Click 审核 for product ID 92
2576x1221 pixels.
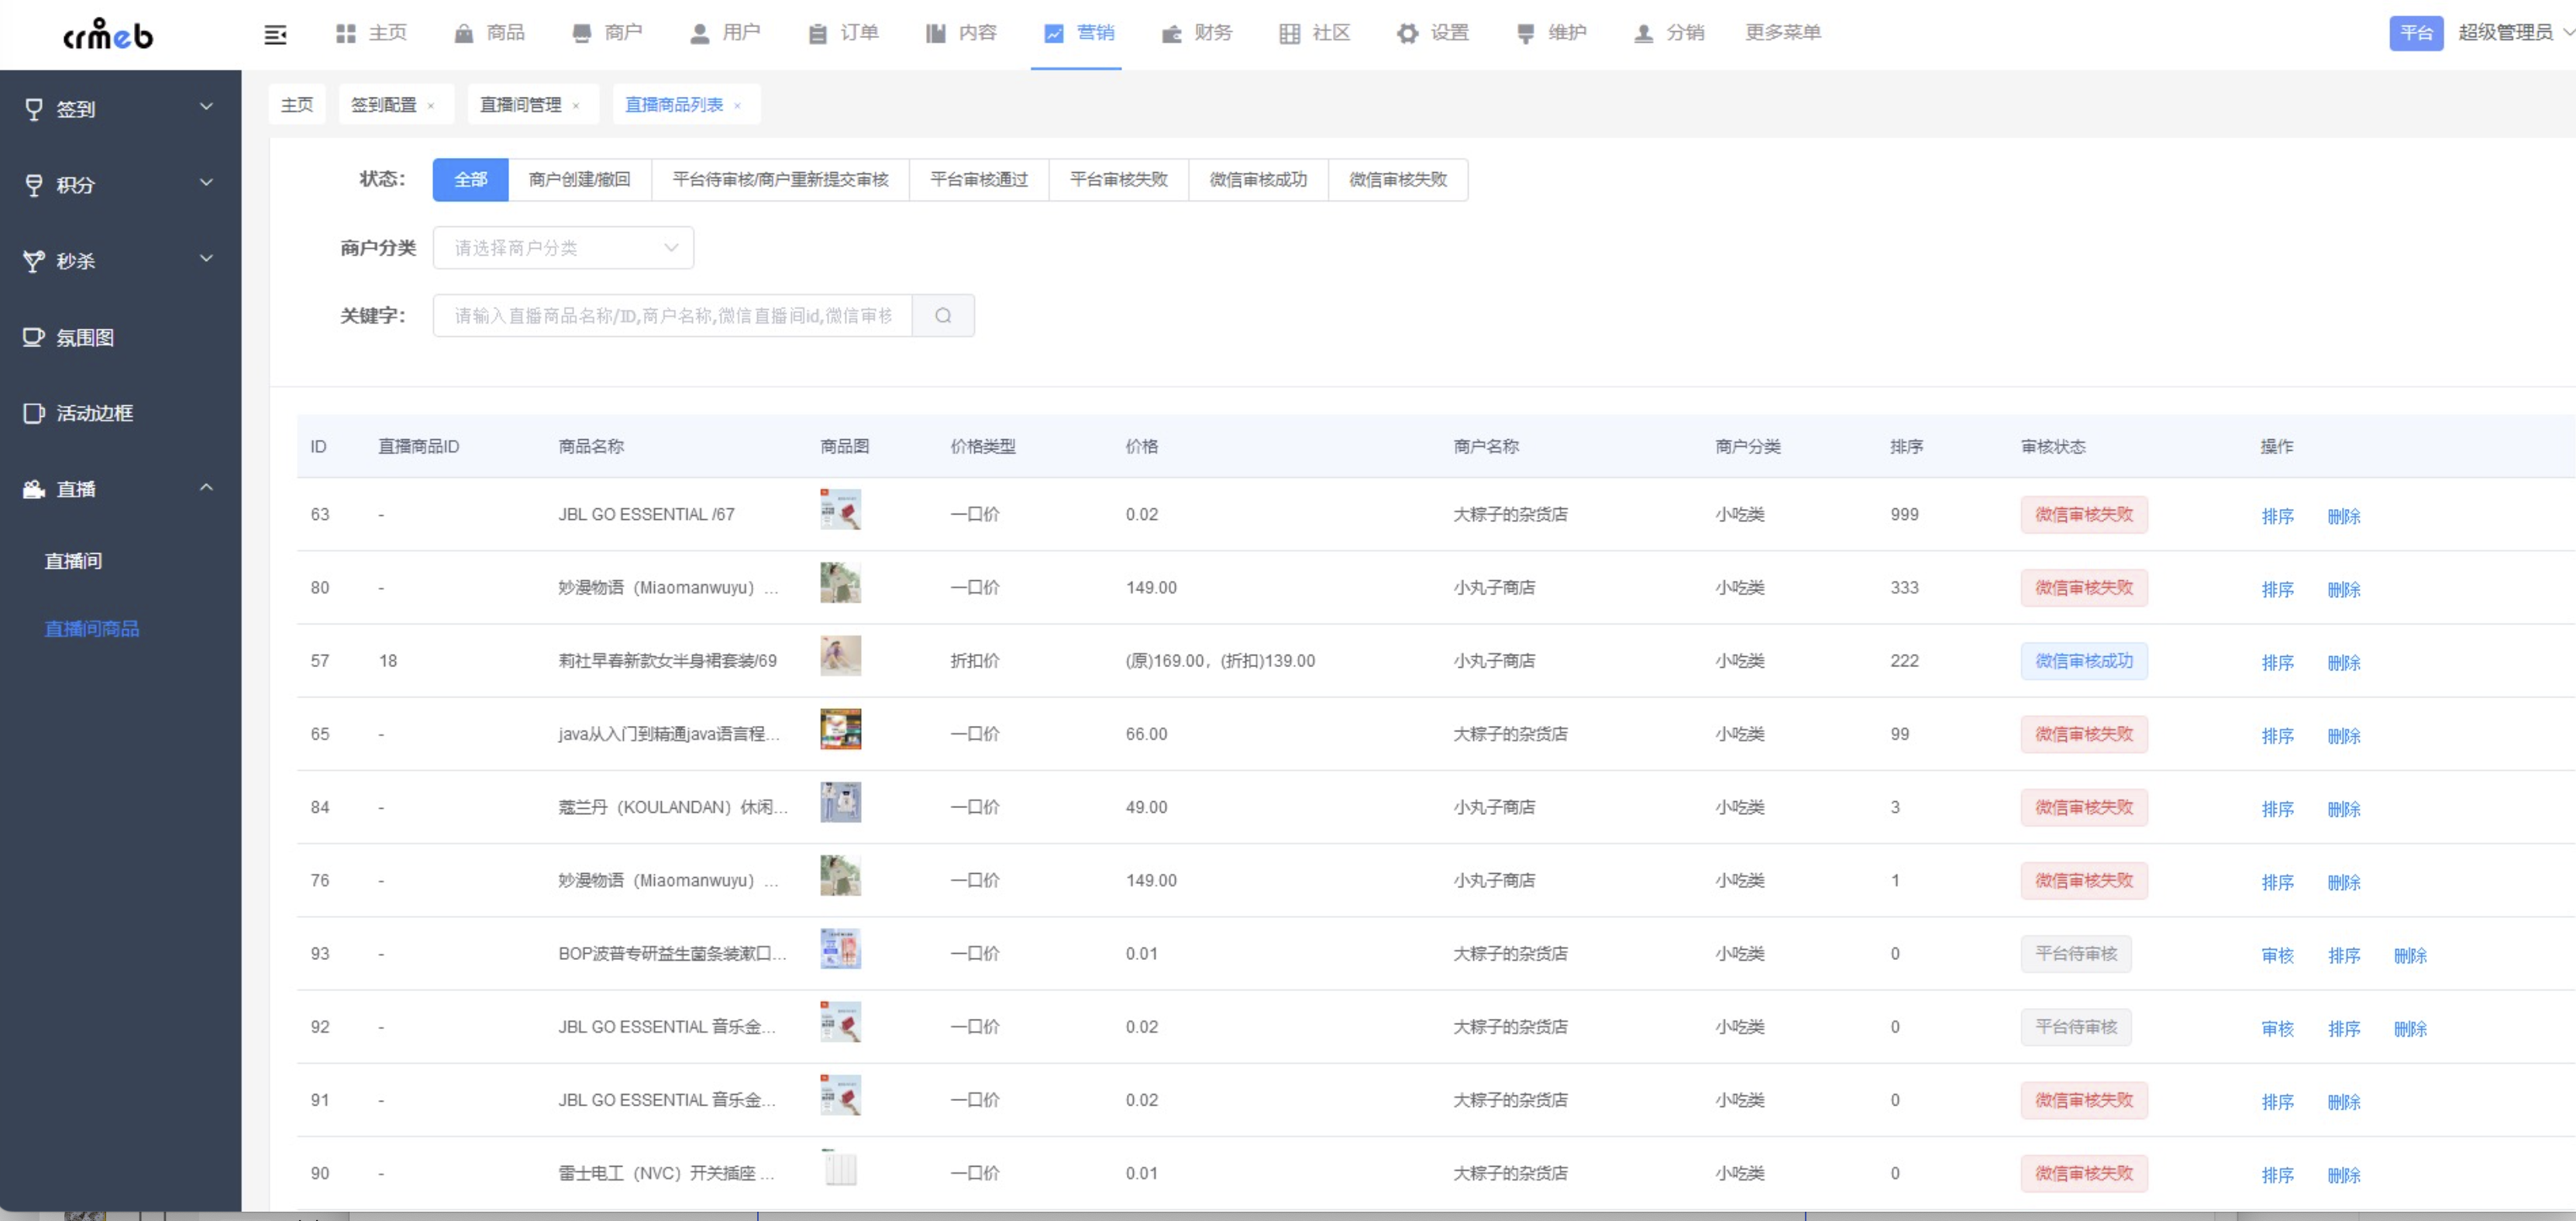click(2278, 1028)
